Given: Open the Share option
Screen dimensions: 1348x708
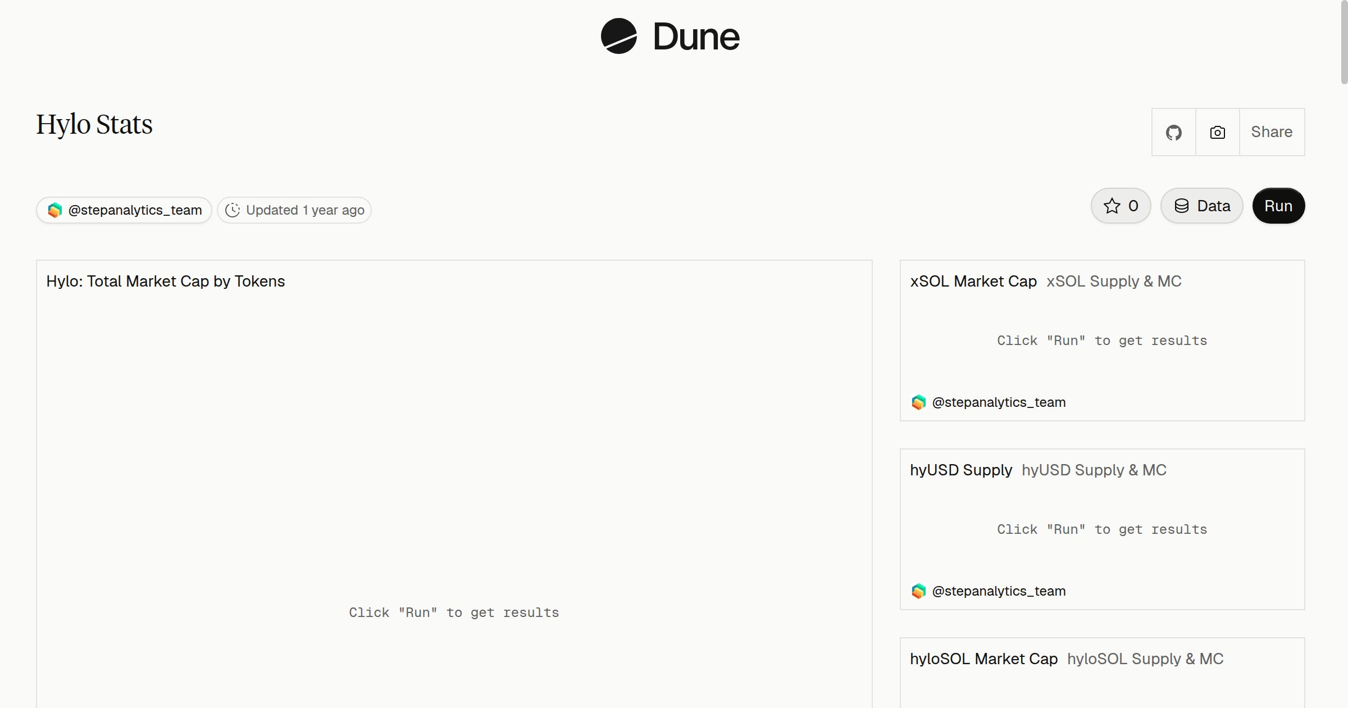Looking at the screenshot, I should point(1272,132).
